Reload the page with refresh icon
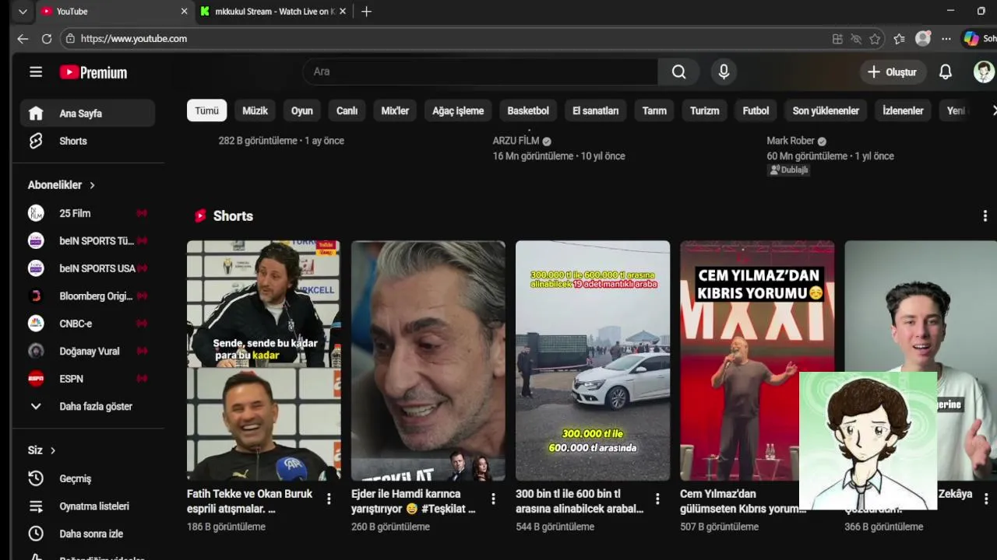The image size is (997, 560). [x=47, y=39]
